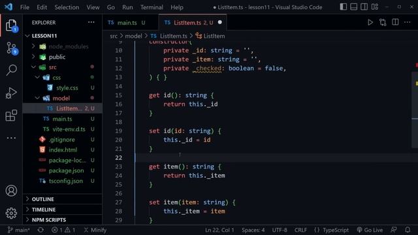Image resolution: width=418 pixels, height=235 pixels.
Task: Change line endings via CRLF
Action: 300,230
